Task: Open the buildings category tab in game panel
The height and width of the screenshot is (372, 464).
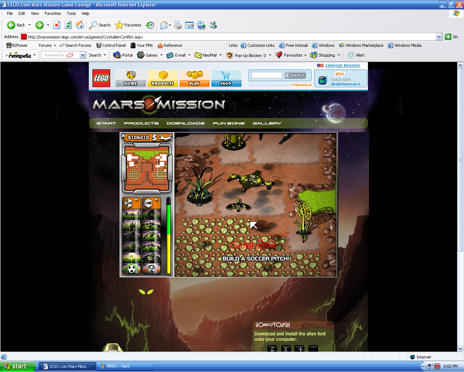Action: 132,203
